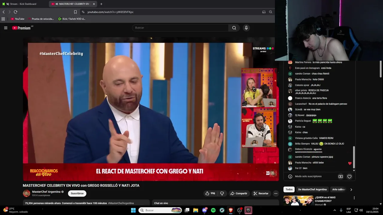
Task: Open the Super Chat dollar icon
Action: pos(341,176)
